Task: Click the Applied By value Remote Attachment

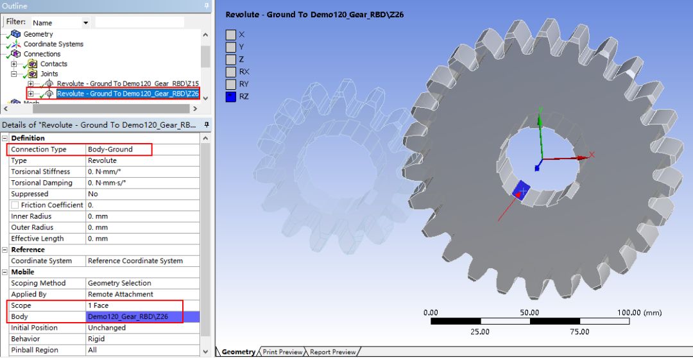Action: point(142,294)
